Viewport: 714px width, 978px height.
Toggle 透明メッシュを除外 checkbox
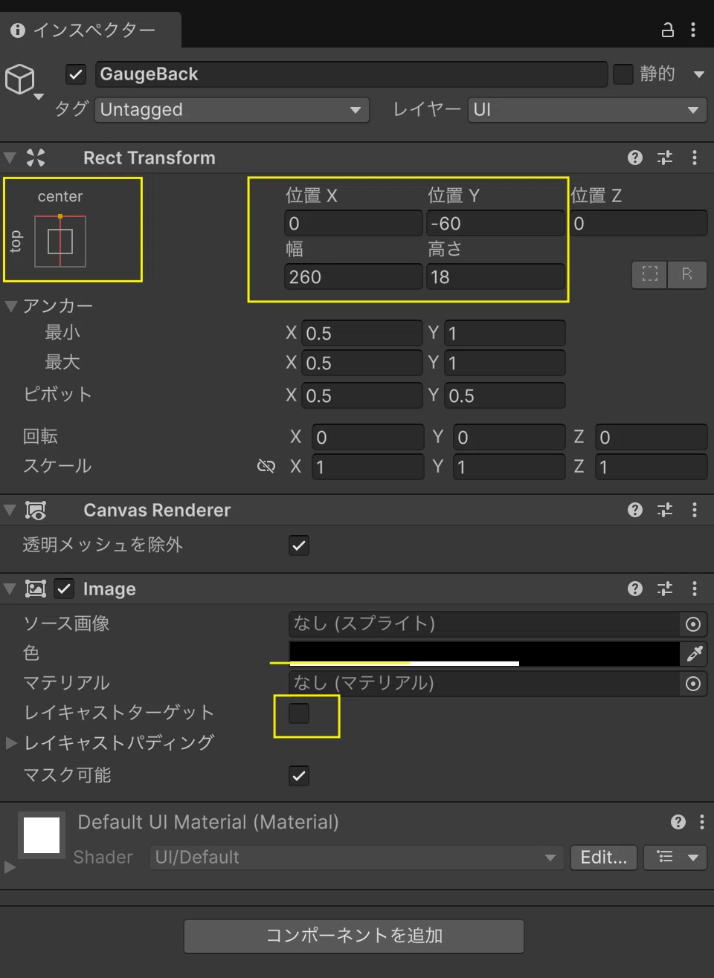[299, 545]
